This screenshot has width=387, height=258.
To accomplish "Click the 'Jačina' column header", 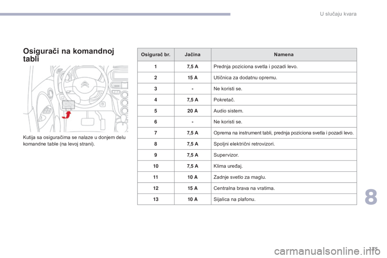I will click(x=193, y=54).
